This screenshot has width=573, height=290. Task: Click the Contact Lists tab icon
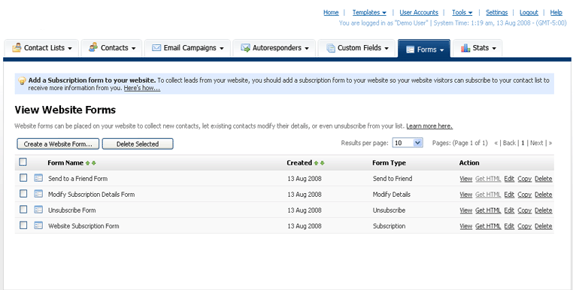click(17, 48)
